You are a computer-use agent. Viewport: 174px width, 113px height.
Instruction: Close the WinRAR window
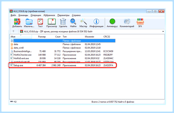161,11
